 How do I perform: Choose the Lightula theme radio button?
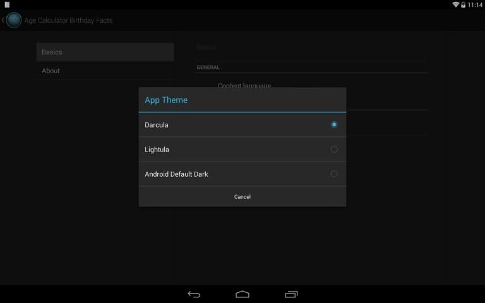(334, 150)
